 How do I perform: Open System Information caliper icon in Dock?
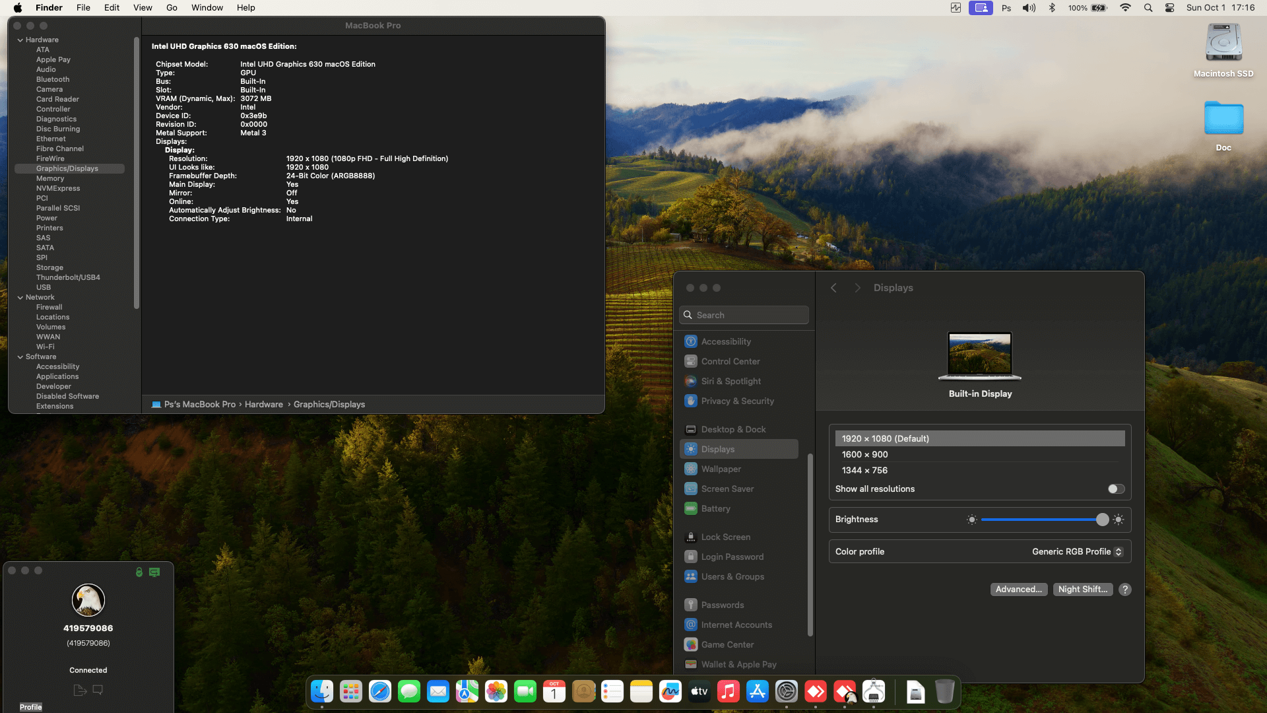click(x=874, y=691)
